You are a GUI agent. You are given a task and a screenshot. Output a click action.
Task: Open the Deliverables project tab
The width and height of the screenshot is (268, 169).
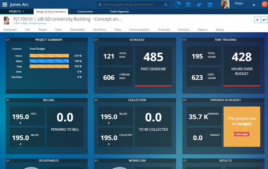77,30
